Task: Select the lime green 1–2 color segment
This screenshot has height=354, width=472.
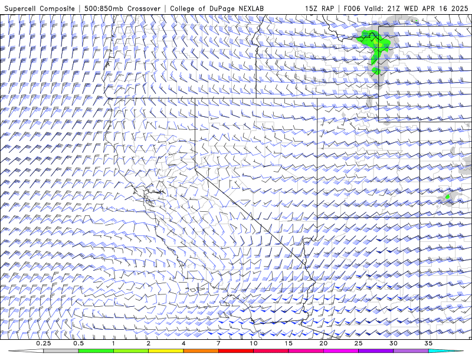Action: 131,351
